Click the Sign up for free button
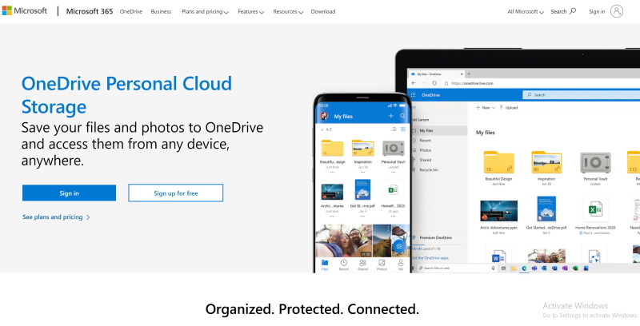 pos(175,193)
